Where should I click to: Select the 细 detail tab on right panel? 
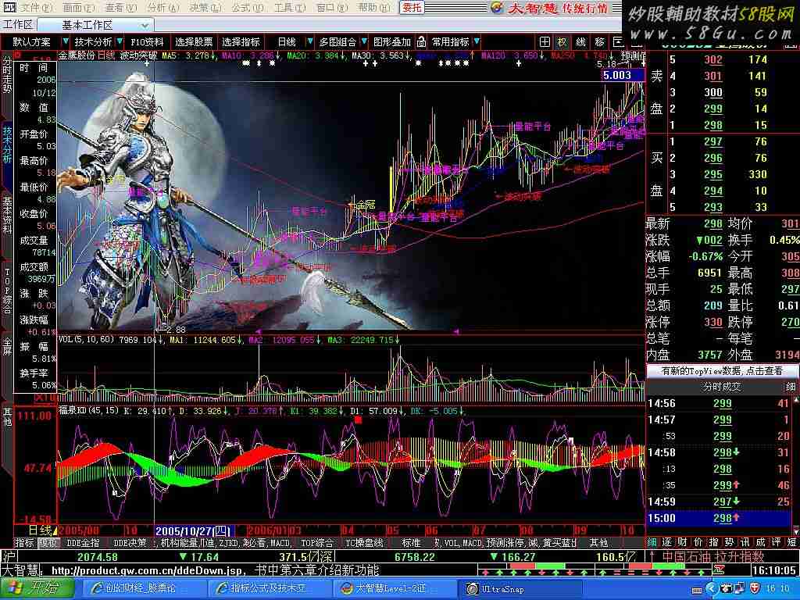tap(652, 542)
